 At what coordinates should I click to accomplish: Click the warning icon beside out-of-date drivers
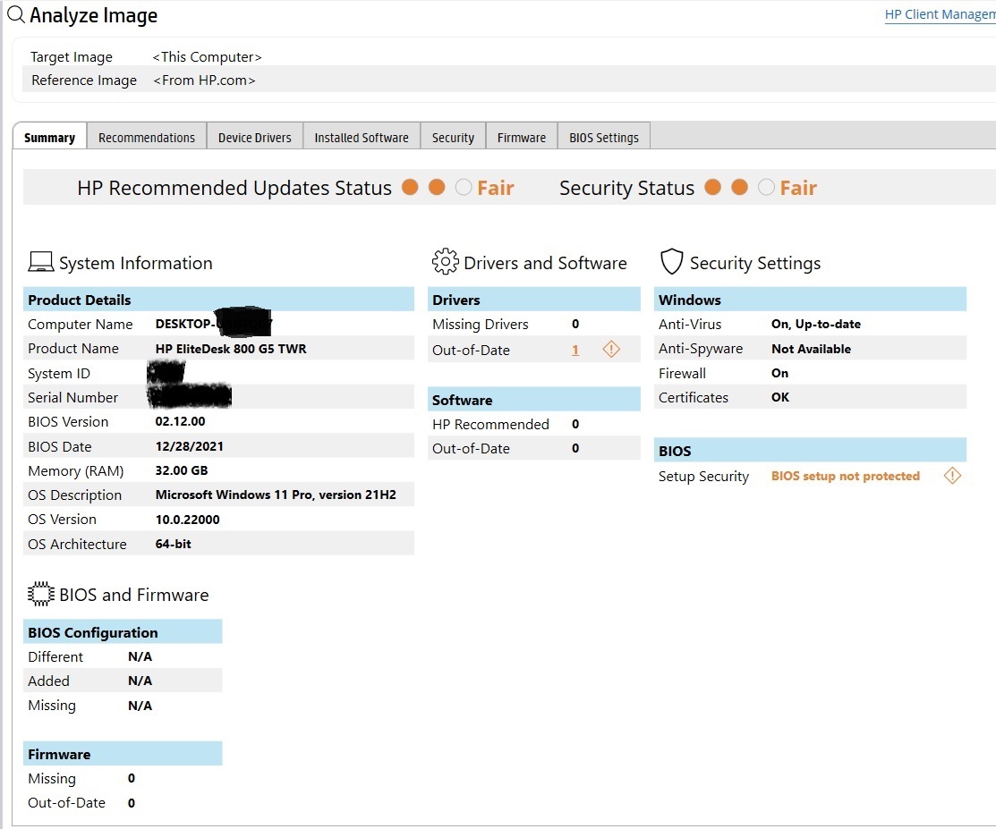tap(611, 349)
